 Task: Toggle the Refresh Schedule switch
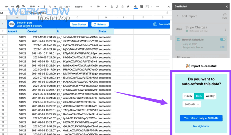click(x=223, y=39)
